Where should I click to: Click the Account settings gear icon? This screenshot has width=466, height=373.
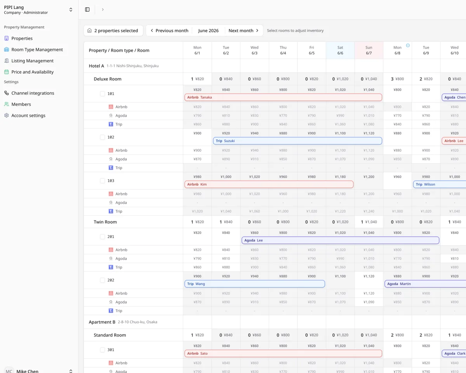pos(7,115)
